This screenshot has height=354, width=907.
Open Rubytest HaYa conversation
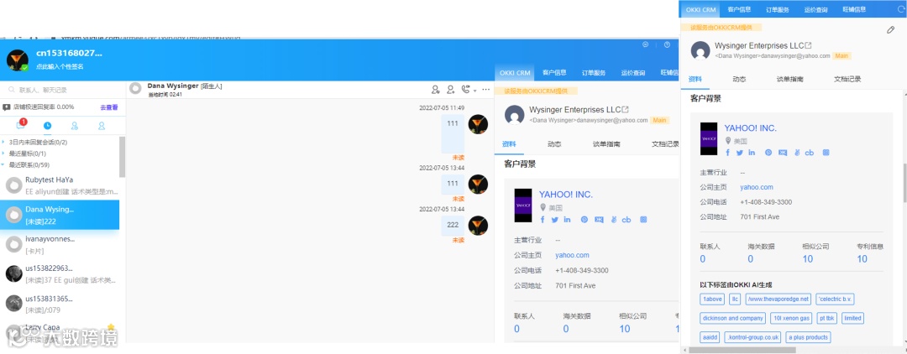[x=60, y=185]
